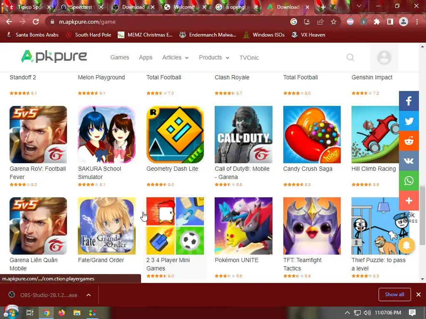This screenshot has width=426, height=319.
Task: Open the MEMZ Christmas bookmark
Action: [x=145, y=35]
